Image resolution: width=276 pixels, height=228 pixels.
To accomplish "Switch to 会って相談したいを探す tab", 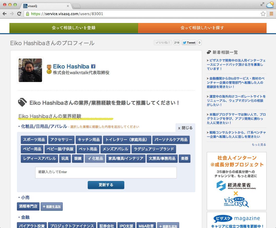I will pyautogui.click(x=202, y=28).
